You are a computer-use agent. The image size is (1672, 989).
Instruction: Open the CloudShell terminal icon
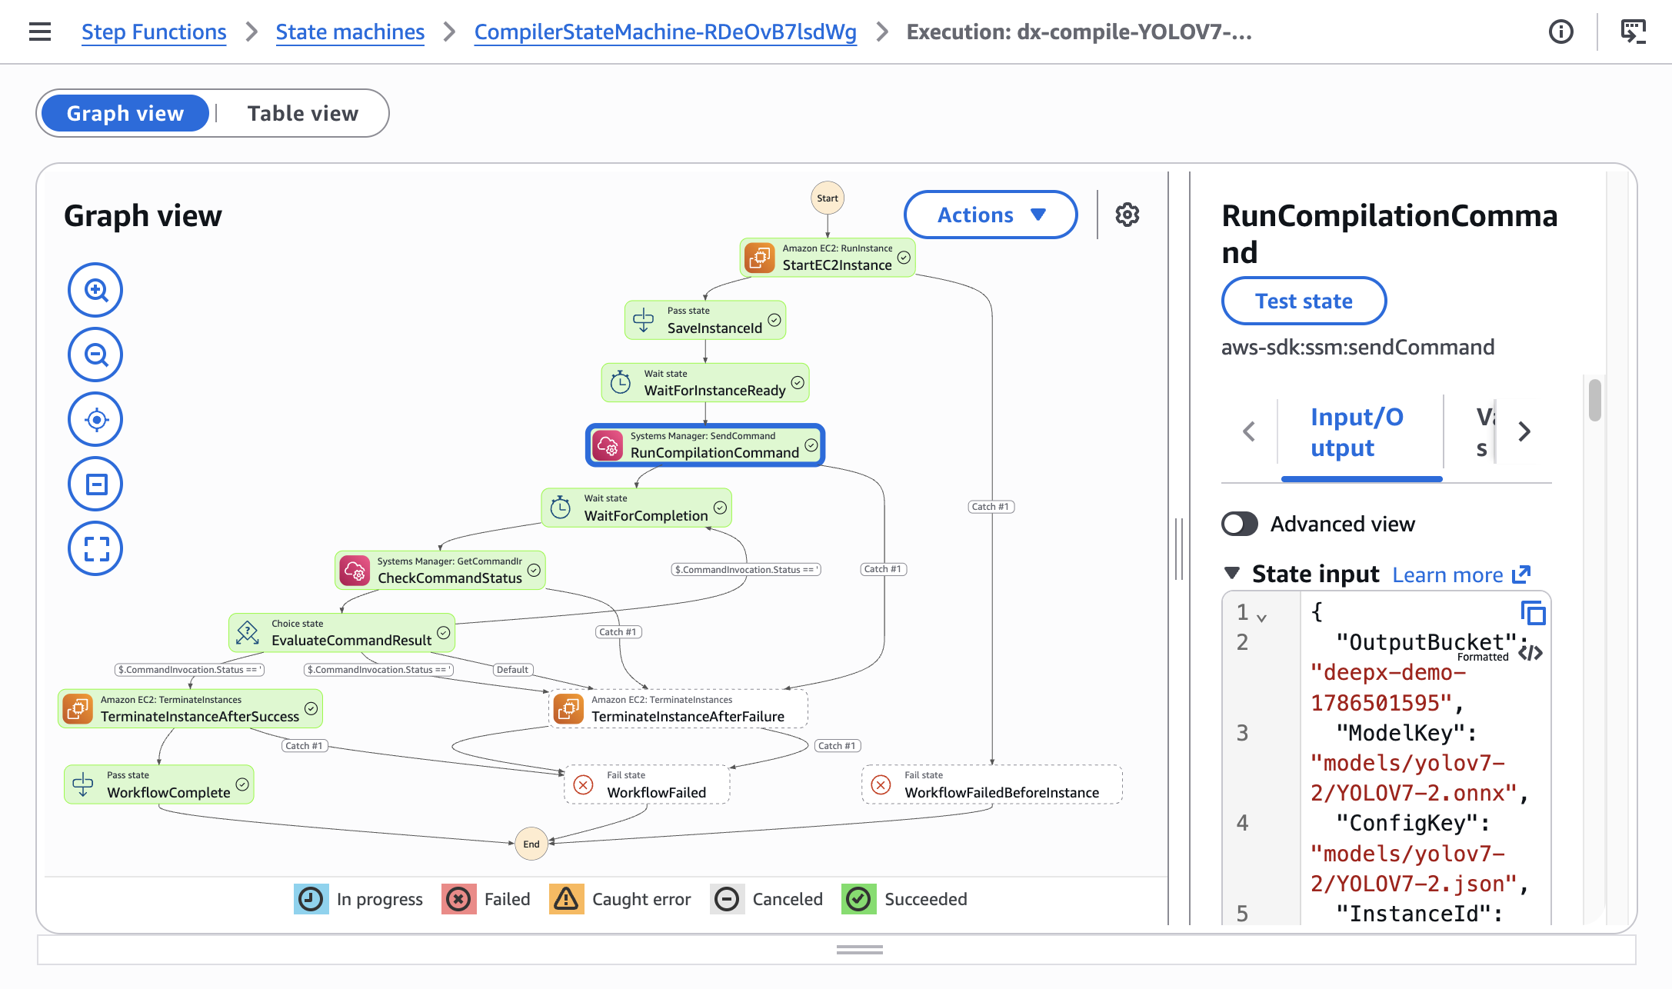[1634, 32]
